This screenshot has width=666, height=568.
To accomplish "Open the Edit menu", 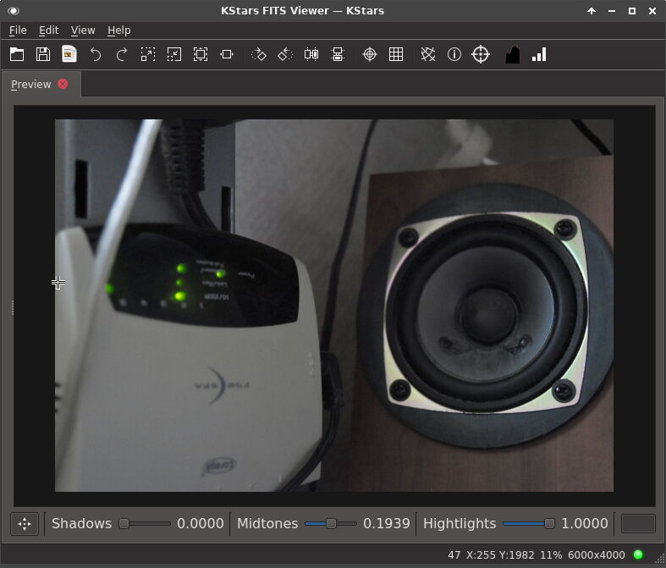I will click(48, 30).
